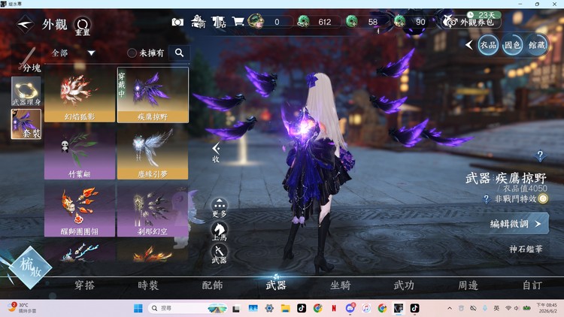This screenshot has width=564, height=317.
Task: Open the 全部 filter dropdown
Action: (x=73, y=53)
